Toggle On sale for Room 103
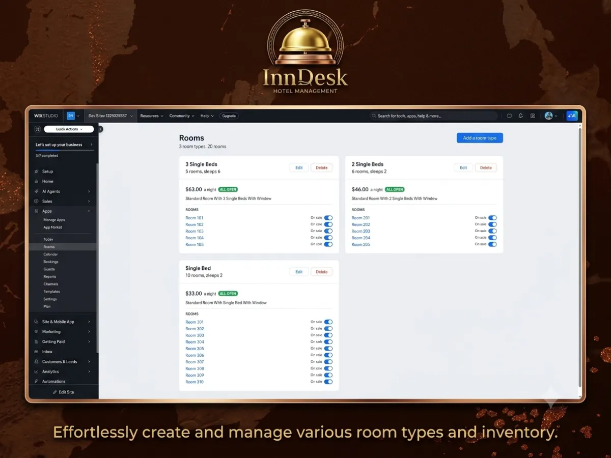 point(328,231)
